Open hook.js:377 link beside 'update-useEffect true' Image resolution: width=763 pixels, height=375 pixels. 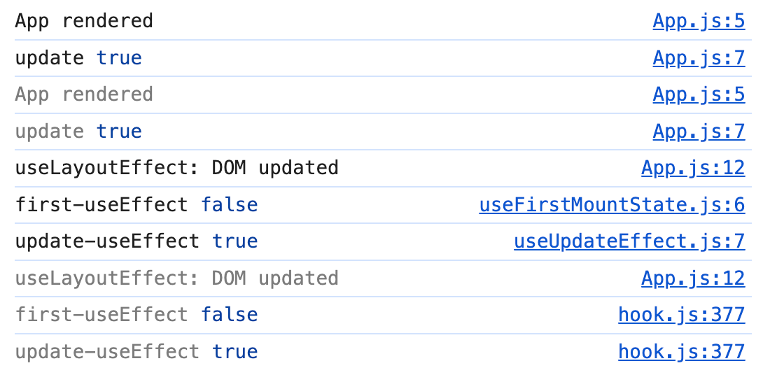pos(682,352)
